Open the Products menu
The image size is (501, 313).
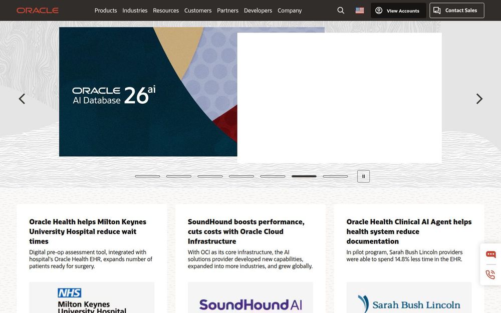(106, 11)
